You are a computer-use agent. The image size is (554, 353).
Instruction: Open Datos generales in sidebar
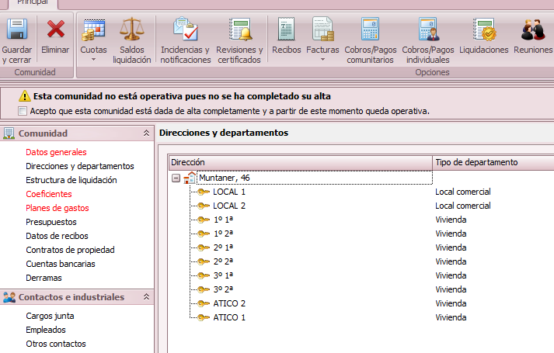(x=56, y=152)
